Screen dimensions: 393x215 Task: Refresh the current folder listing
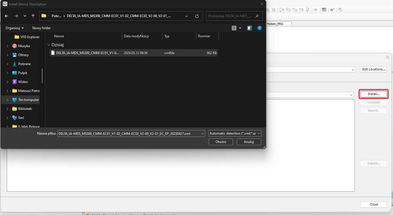pyautogui.click(x=197, y=16)
